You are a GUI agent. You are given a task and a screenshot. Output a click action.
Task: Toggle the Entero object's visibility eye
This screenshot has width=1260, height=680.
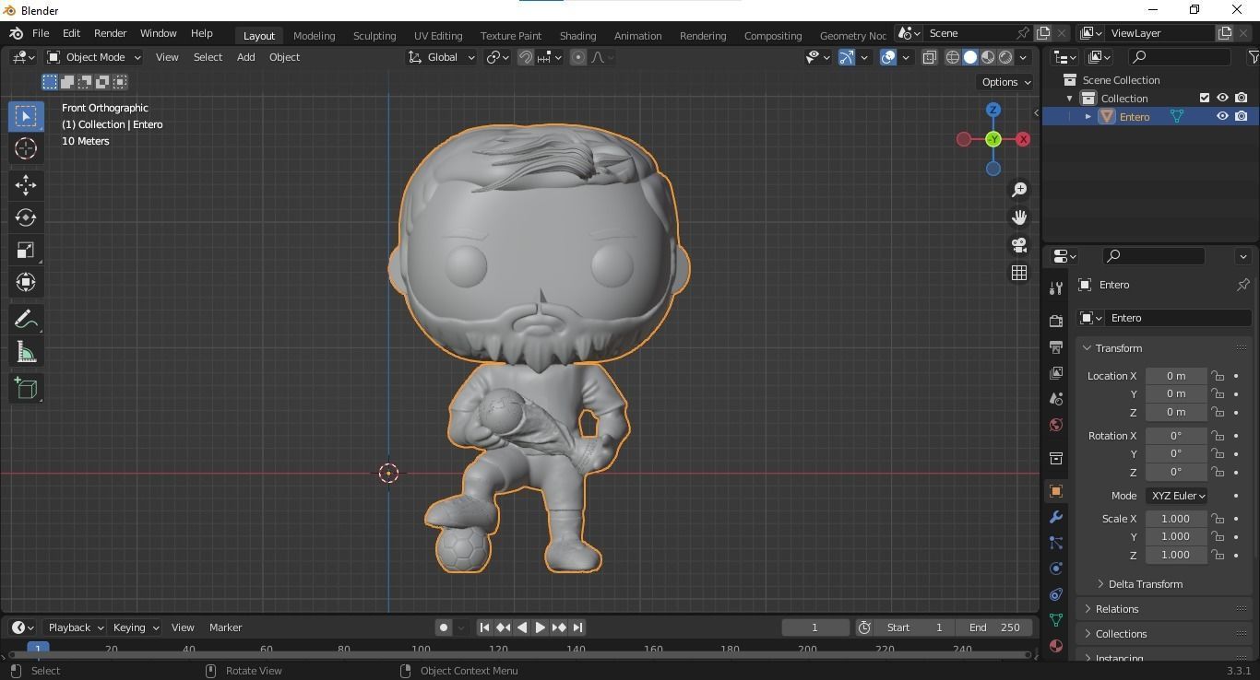pyautogui.click(x=1222, y=116)
